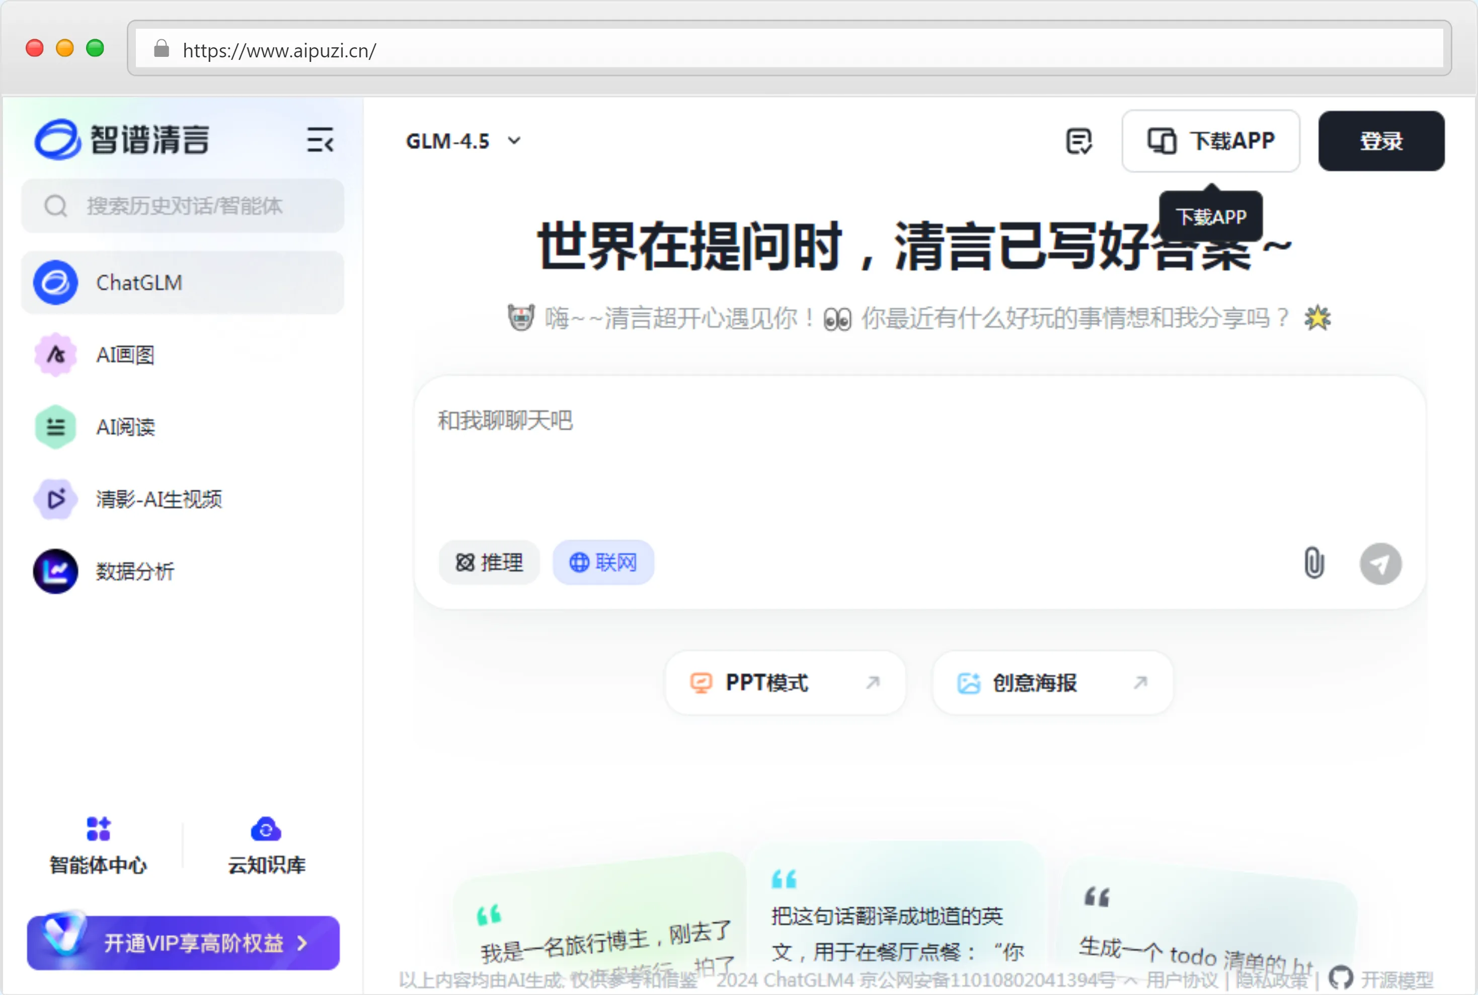Click the 云知识库 cloud icon
The height and width of the screenshot is (995, 1478).
pos(266,829)
